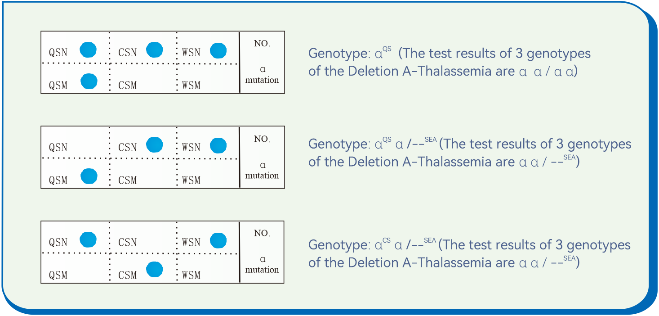Select the WSN blue dot in middle strip
This screenshot has width=659, height=316.
(218, 145)
